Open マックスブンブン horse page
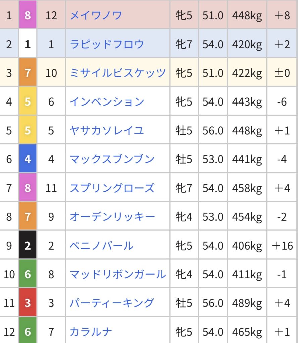This screenshot has height=343, width=298. click(112, 159)
